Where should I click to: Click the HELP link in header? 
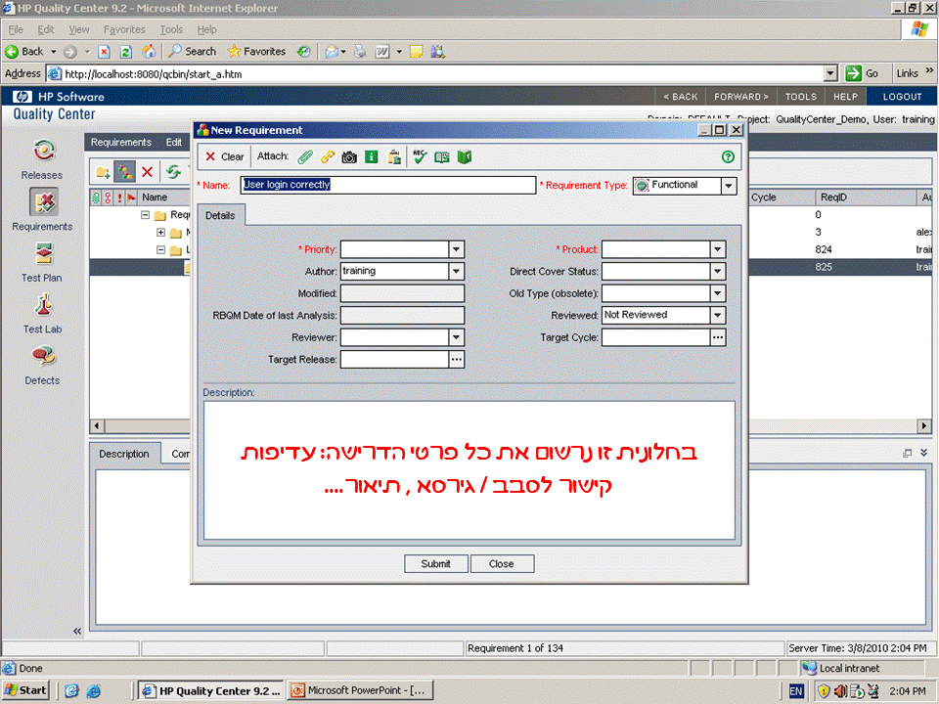point(845,97)
